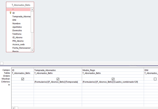Select DNI field in the table field list
Screen dimensions: 158x109
tap(14, 20)
